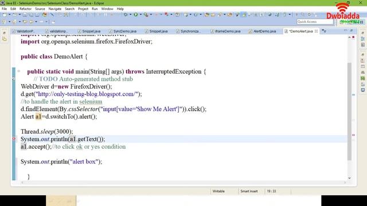Open the Navigate menu

pos(55,9)
